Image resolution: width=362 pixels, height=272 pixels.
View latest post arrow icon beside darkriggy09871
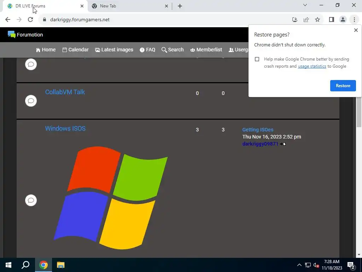click(283, 144)
